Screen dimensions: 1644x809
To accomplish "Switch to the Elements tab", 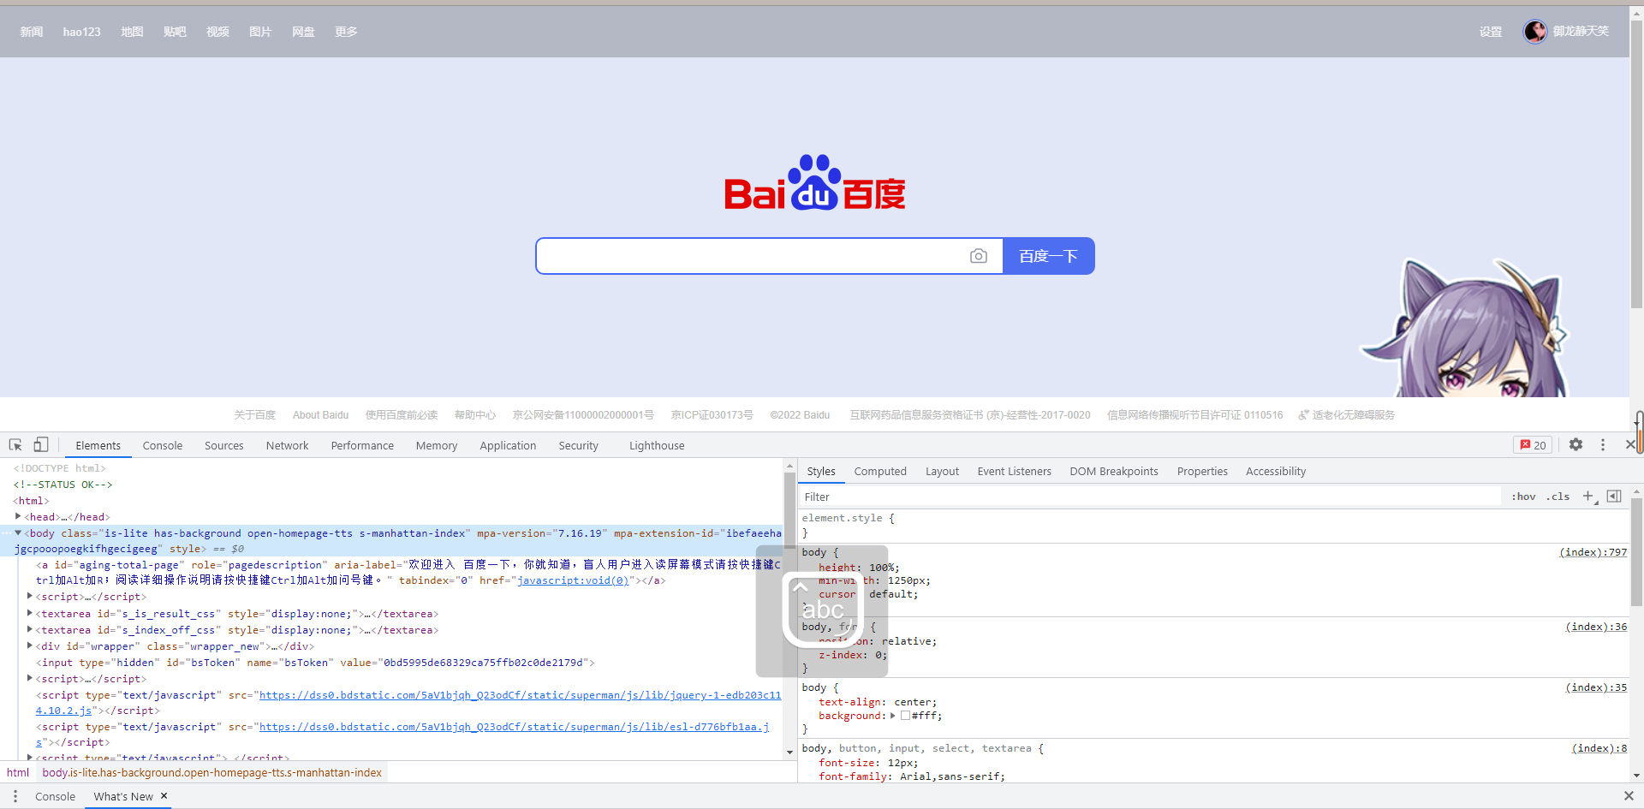I will [98, 445].
